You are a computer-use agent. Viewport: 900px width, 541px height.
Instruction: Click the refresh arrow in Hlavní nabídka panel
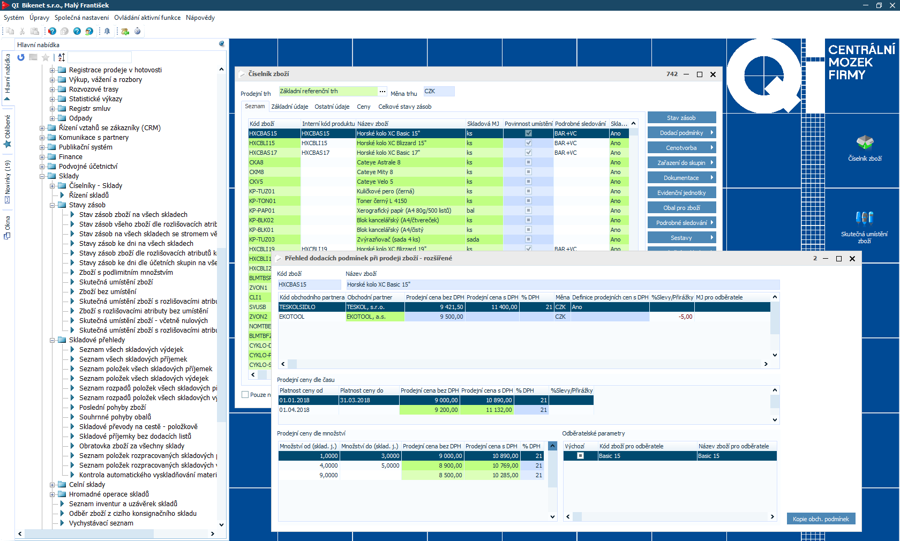tap(21, 57)
